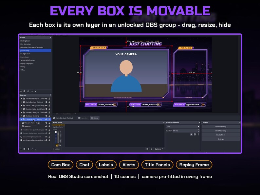Lock the Chat (Just Chatting) source
Viewport: 260px width, 195px height.
point(49,116)
